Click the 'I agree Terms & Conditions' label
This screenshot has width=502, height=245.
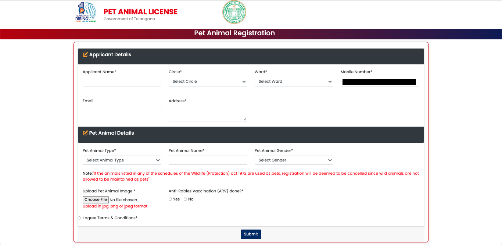click(110, 218)
